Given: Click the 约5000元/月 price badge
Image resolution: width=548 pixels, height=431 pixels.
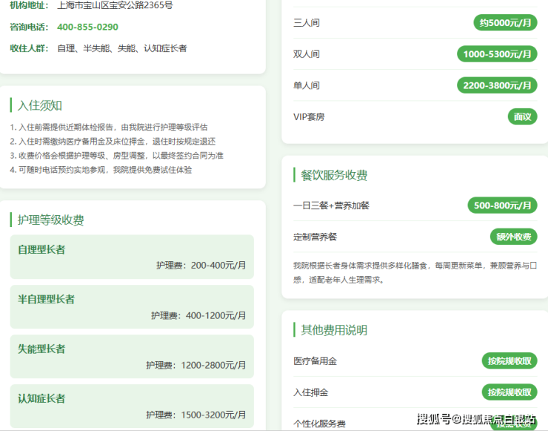Looking at the screenshot, I should (505, 23).
